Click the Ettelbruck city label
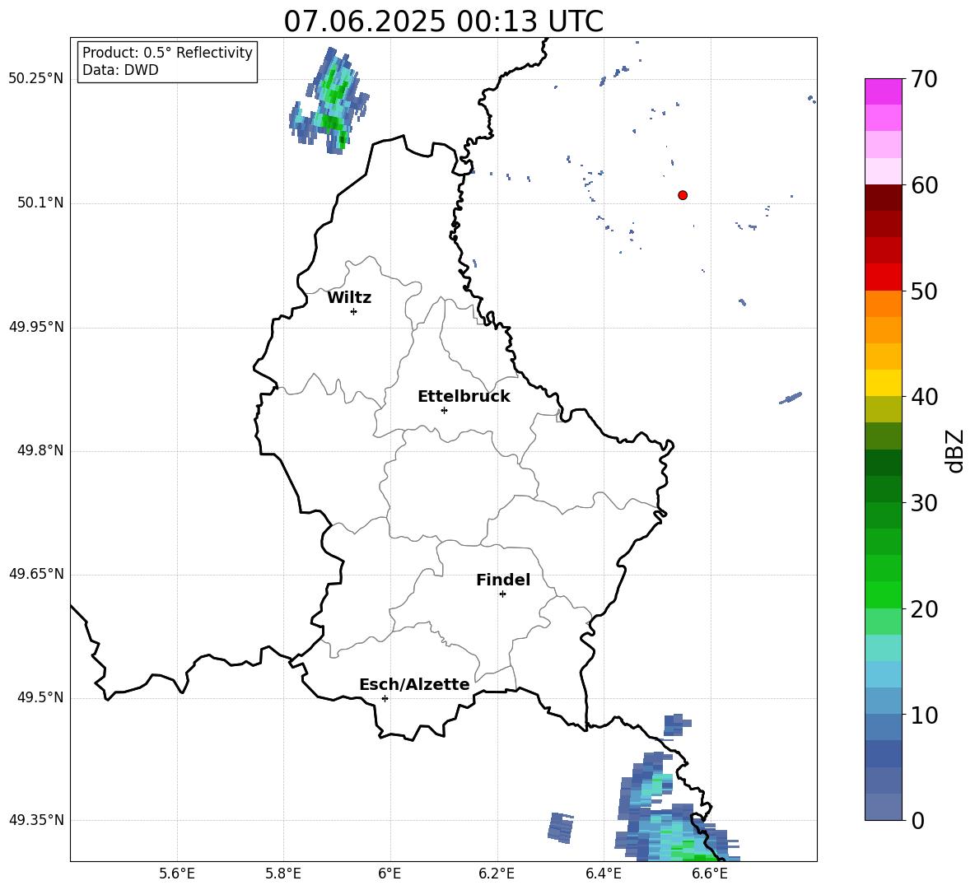 [x=464, y=397]
